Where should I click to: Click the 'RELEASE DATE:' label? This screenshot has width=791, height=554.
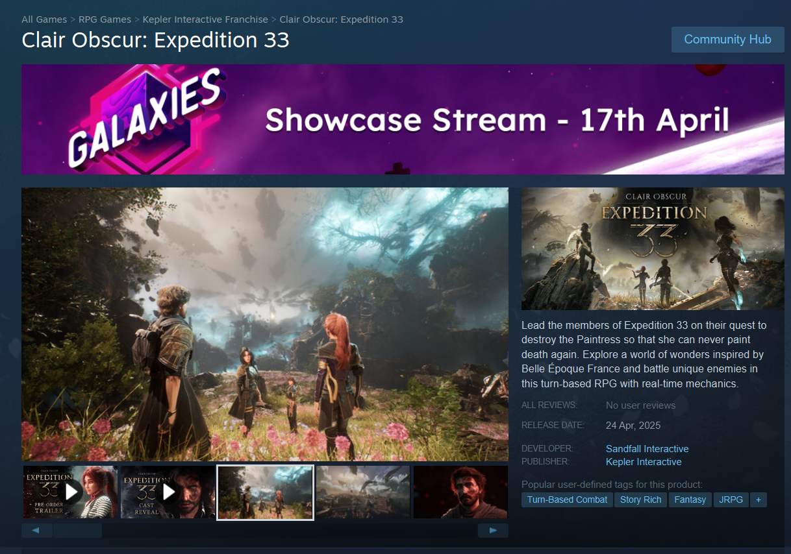tap(553, 425)
